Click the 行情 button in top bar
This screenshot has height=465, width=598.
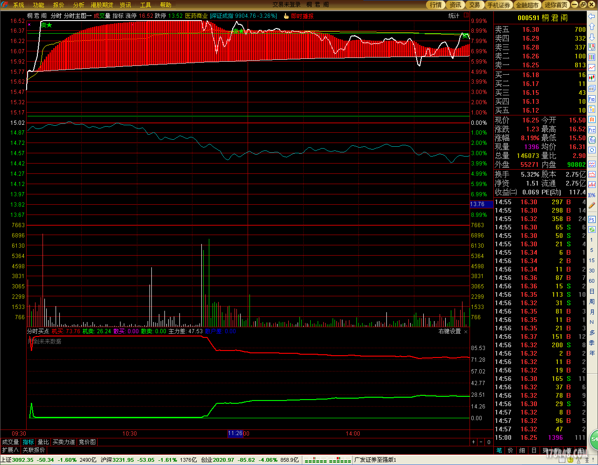point(435,5)
